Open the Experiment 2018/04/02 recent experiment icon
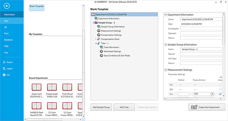Viewport: 228px width, 121px height. coord(37,87)
